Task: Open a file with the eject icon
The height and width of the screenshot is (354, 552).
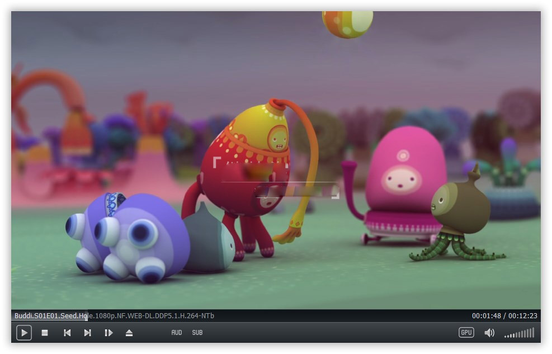Action: 129,333
